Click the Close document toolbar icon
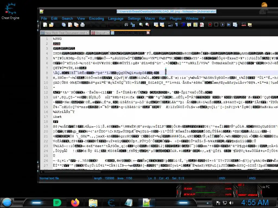The image size is (278, 208). 70,25
